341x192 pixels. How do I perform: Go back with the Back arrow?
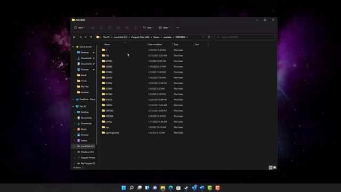(75, 37)
